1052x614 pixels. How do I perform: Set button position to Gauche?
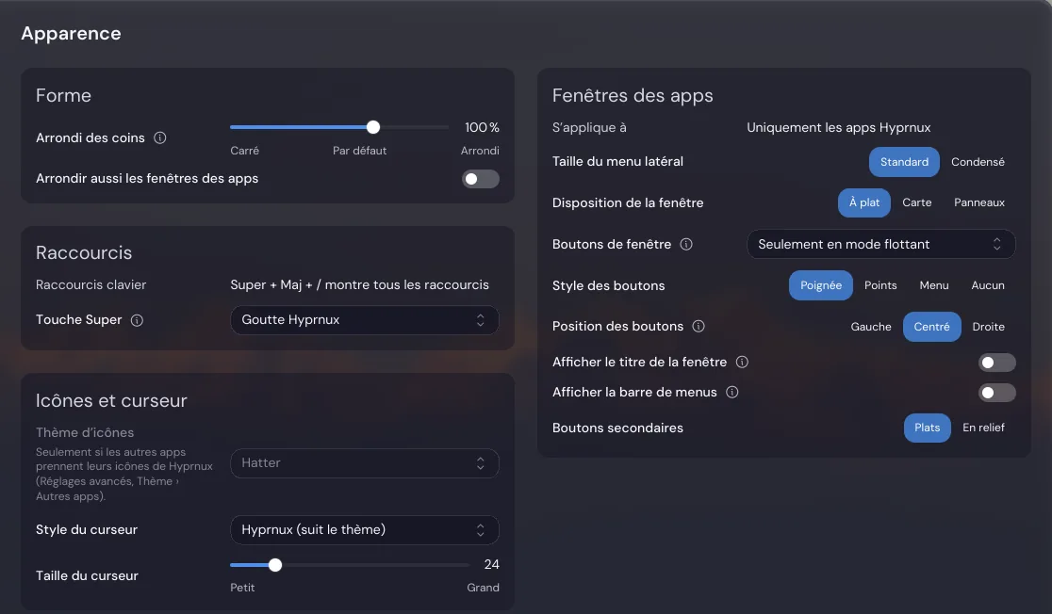coord(871,327)
